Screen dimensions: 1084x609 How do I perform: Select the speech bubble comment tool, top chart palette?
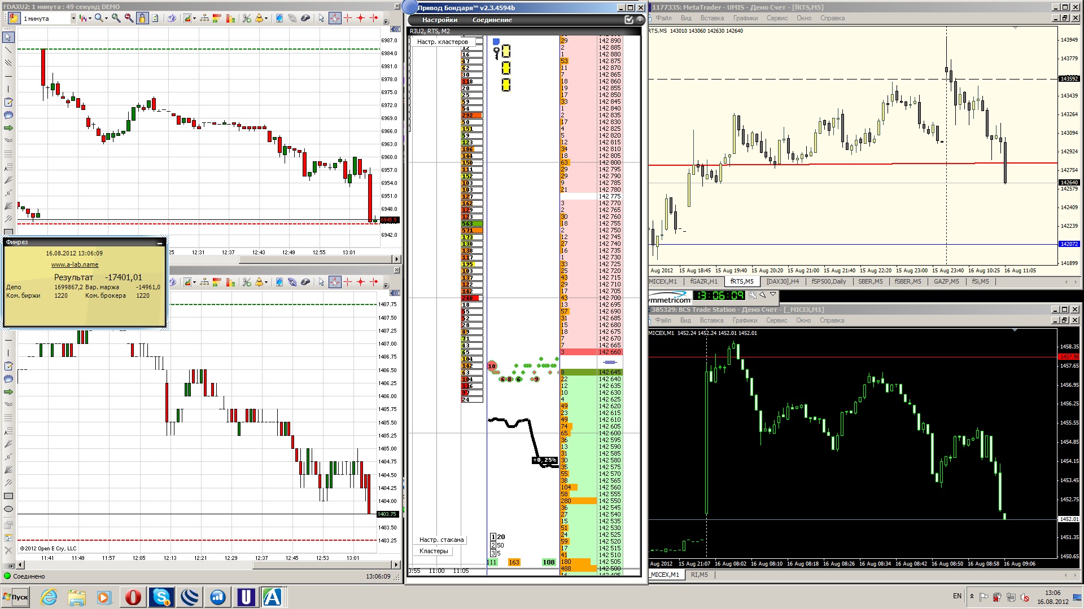coord(8,115)
